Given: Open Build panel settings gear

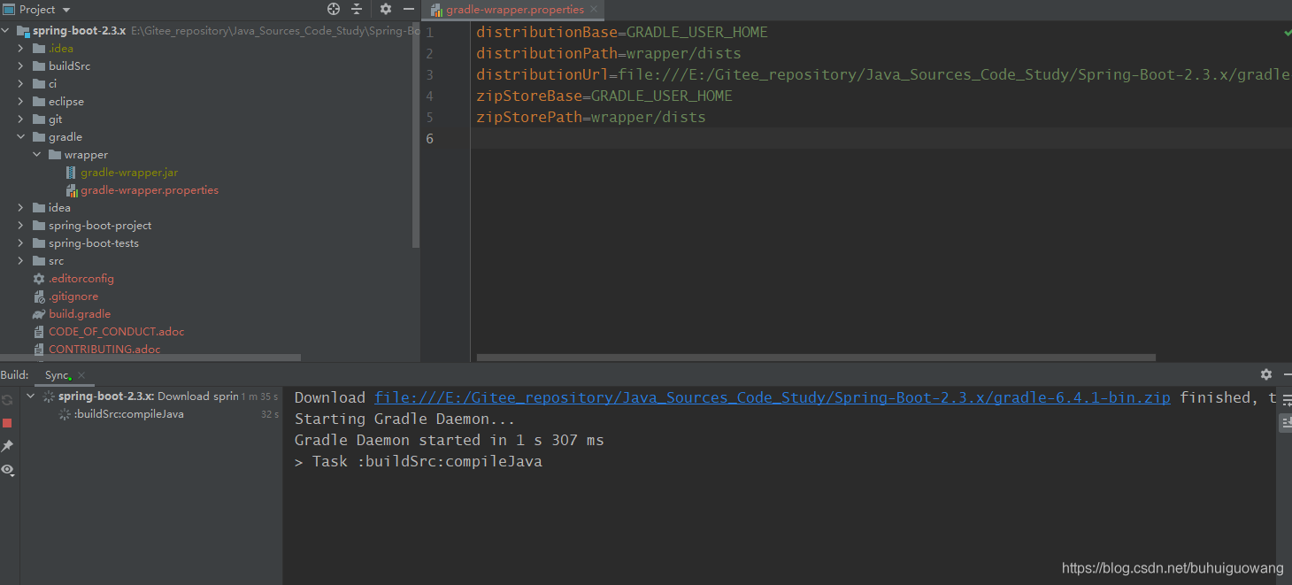Looking at the screenshot, I should pos(1266,374).
